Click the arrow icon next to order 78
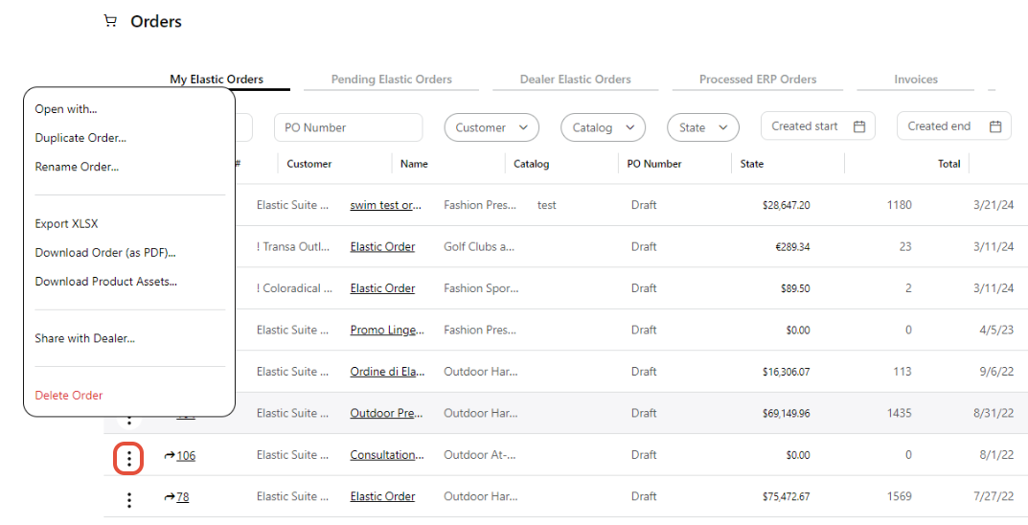1028x525 pixels. [170, 496]
